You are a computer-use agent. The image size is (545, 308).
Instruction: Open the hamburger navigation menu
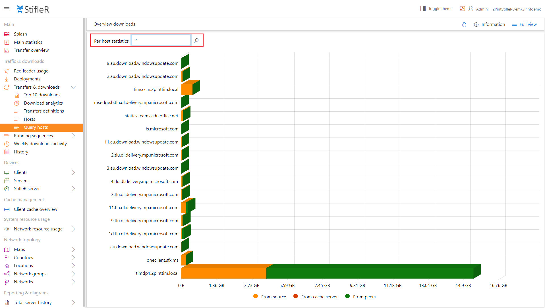[7, 9]
